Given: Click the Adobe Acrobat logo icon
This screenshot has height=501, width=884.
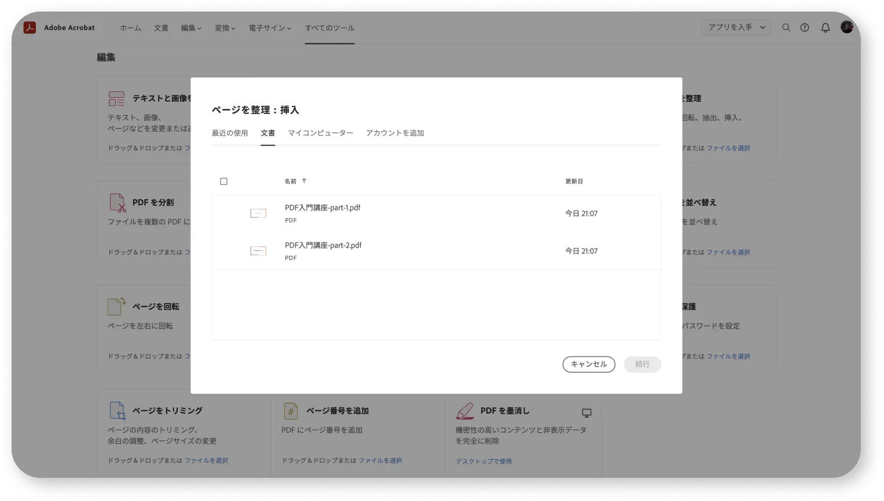Looking at the screenshot, I should click(x=30, y=27).
